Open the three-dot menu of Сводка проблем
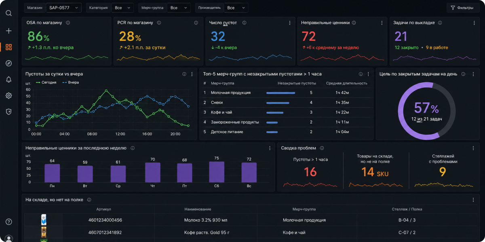485x242 pixels. coord(473,148)
